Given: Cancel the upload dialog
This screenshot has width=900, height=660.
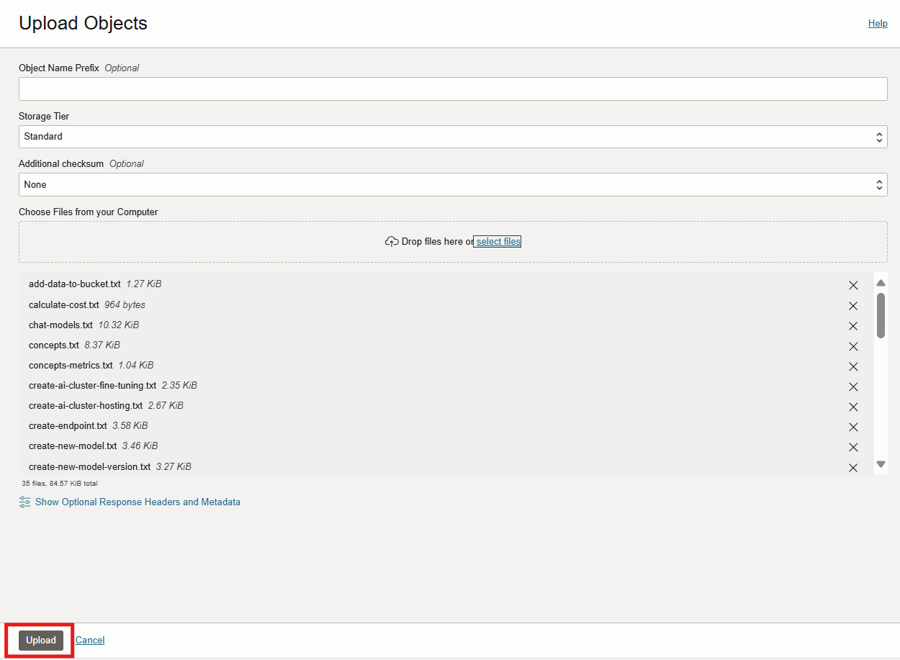Looking at the screenshot, I should [90, 641].
